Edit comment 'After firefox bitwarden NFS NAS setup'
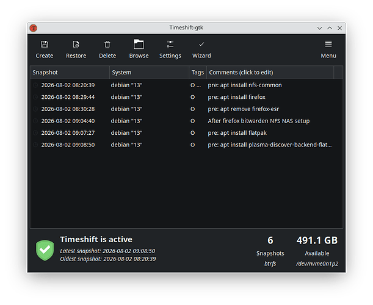The image size is (373, 305). click(x=259, y=121)
